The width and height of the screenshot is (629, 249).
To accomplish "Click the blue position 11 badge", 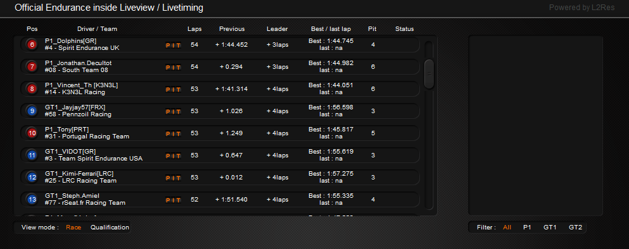I will click(x=32, y=155).
